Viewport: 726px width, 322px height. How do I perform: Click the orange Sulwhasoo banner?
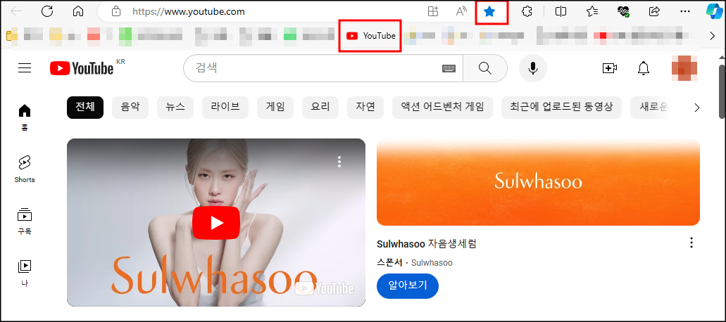[538, 182]
